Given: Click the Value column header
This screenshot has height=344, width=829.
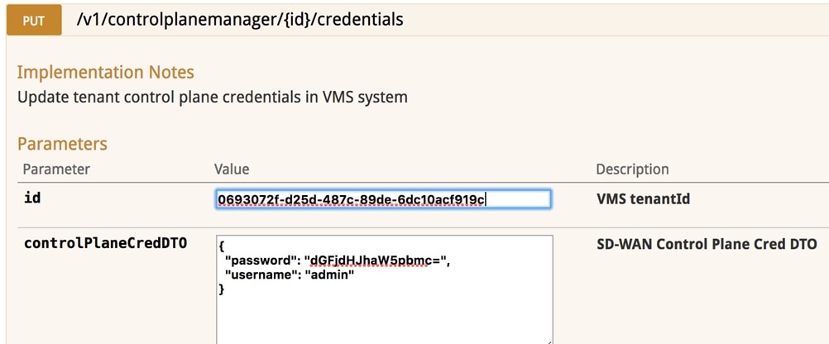Looking at the screenshot, I should pyautogui.click(x=232, y=169).
